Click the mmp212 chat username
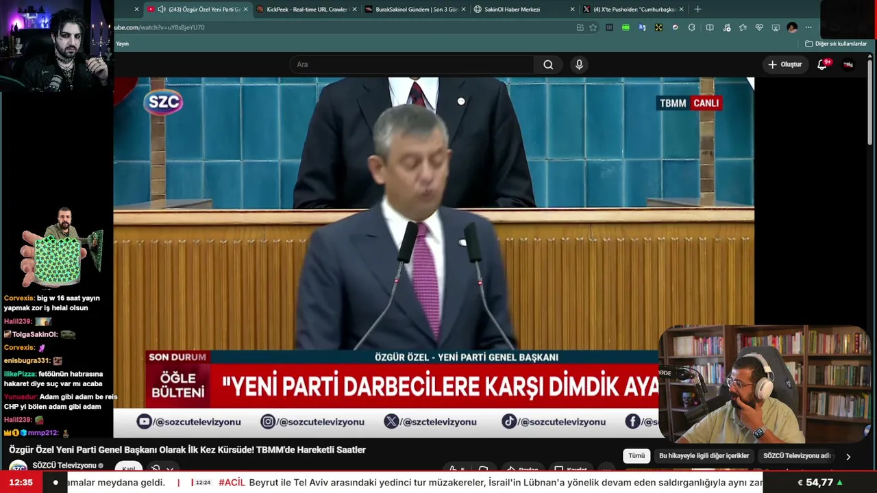The width and height of the screenshot is (877, 493). pyautogui.click(x=42, y=433)
